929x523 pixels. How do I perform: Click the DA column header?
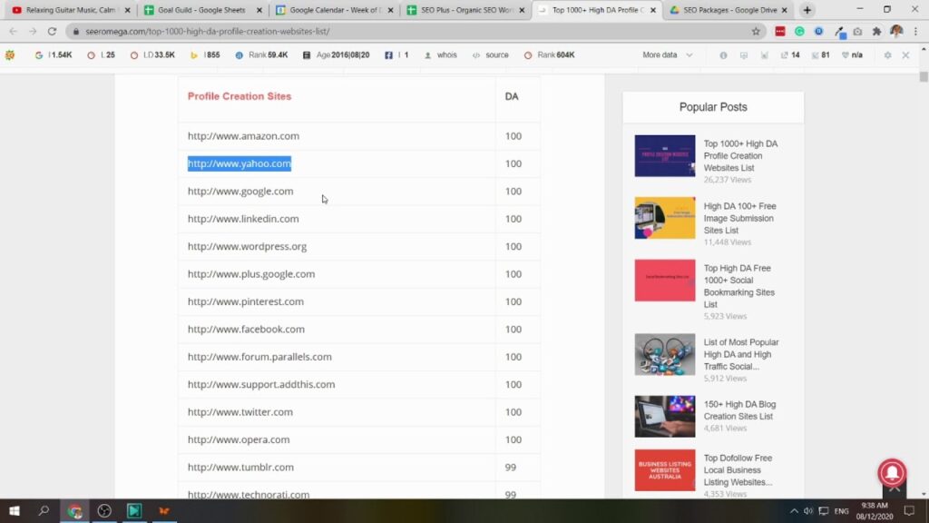[x=512, y=96]
